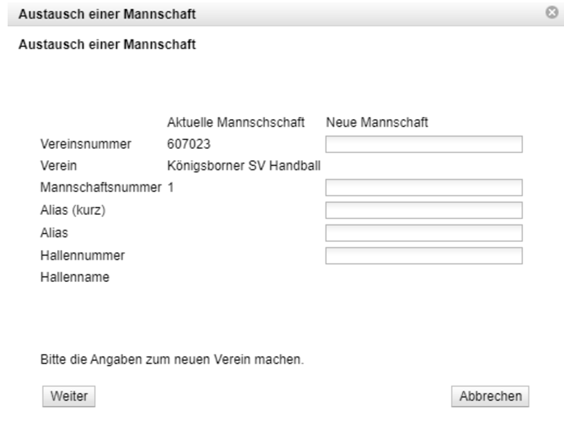Click the Aktuelle Mannschschaft column header
The height and width of the screenshot is (422, 564).
pos(237,123)
